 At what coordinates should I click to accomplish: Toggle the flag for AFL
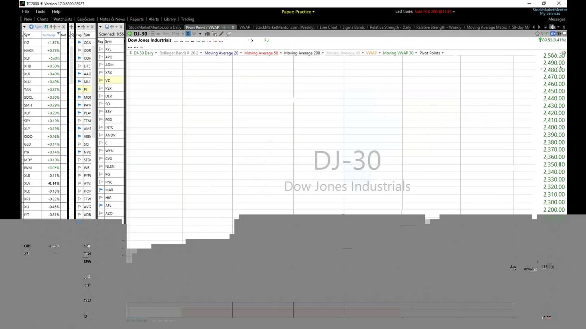click(x=101, y=206)
